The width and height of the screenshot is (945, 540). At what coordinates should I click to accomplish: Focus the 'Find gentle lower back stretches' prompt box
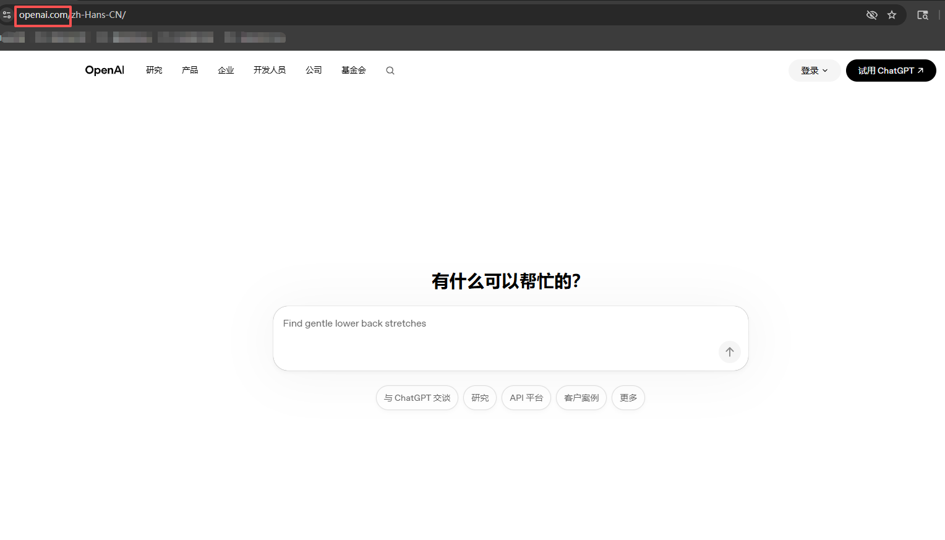coord(511,338)
